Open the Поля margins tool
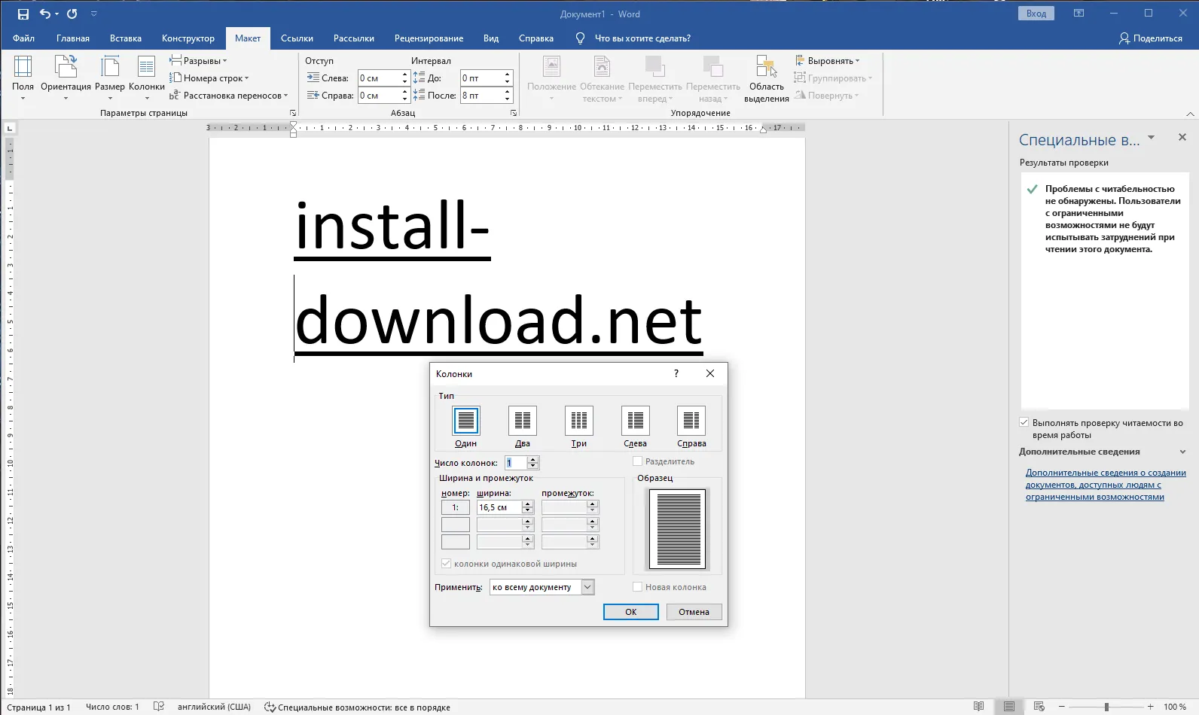This screenshot has height=715, width=1199. pos(23,78)
